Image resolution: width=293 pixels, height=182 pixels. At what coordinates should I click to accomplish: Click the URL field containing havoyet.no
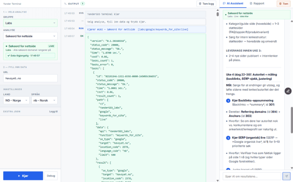point(30,78)
